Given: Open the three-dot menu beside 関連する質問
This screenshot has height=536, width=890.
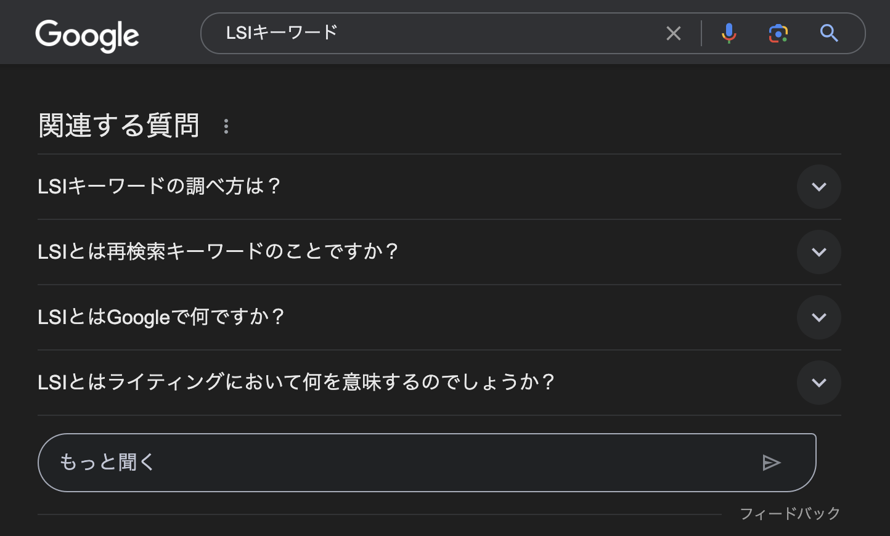Looking at the screenshot, I should tap(226, 126).
